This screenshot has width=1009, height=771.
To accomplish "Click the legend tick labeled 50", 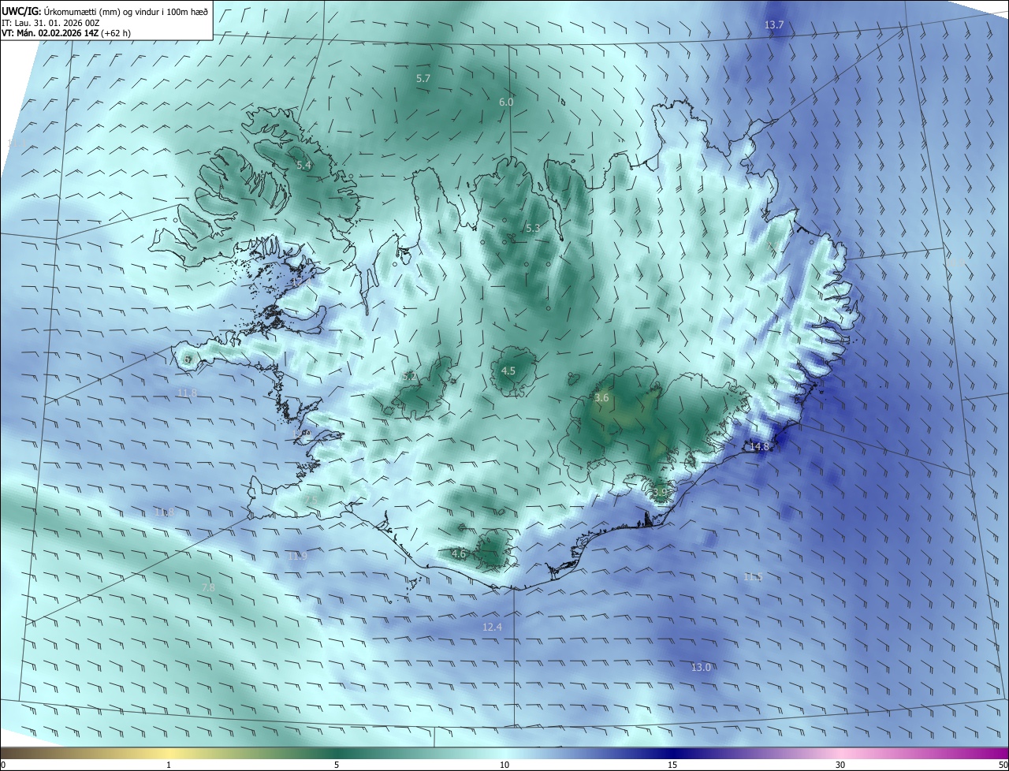I will tap(1003, 765).
